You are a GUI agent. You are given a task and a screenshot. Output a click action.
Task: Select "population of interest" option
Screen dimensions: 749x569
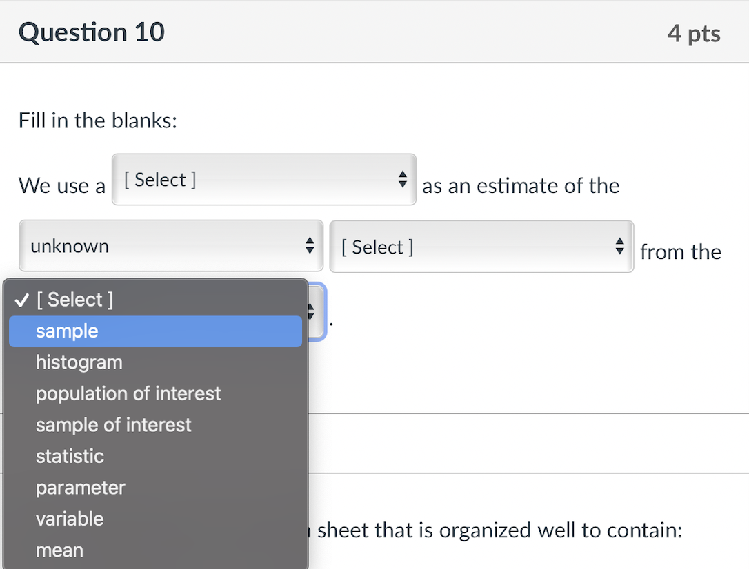click(128, 393)
